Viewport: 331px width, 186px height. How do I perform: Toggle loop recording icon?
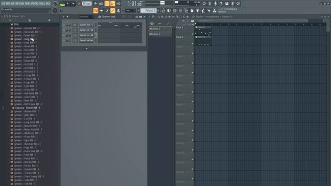coord(118,4)
